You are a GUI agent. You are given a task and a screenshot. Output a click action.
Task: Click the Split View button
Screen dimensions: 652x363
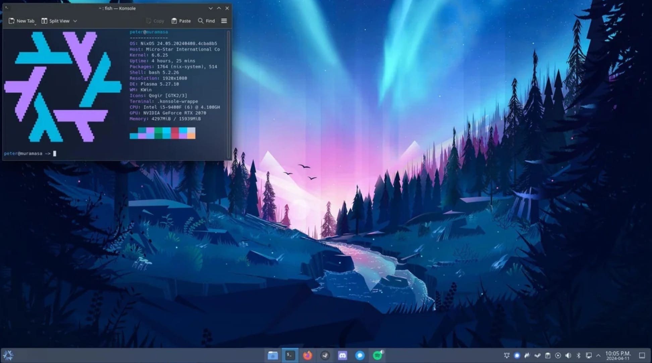coord(55,21)
